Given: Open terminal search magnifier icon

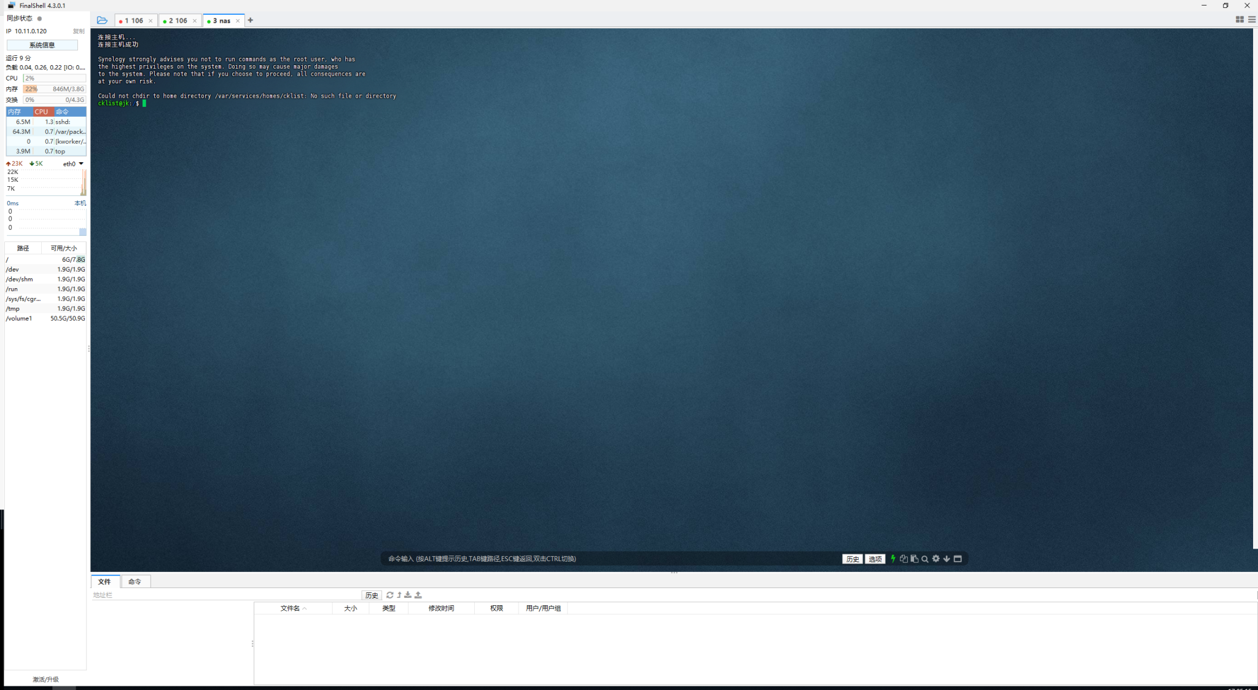Looking at the screenshot, I should [924, 559].
